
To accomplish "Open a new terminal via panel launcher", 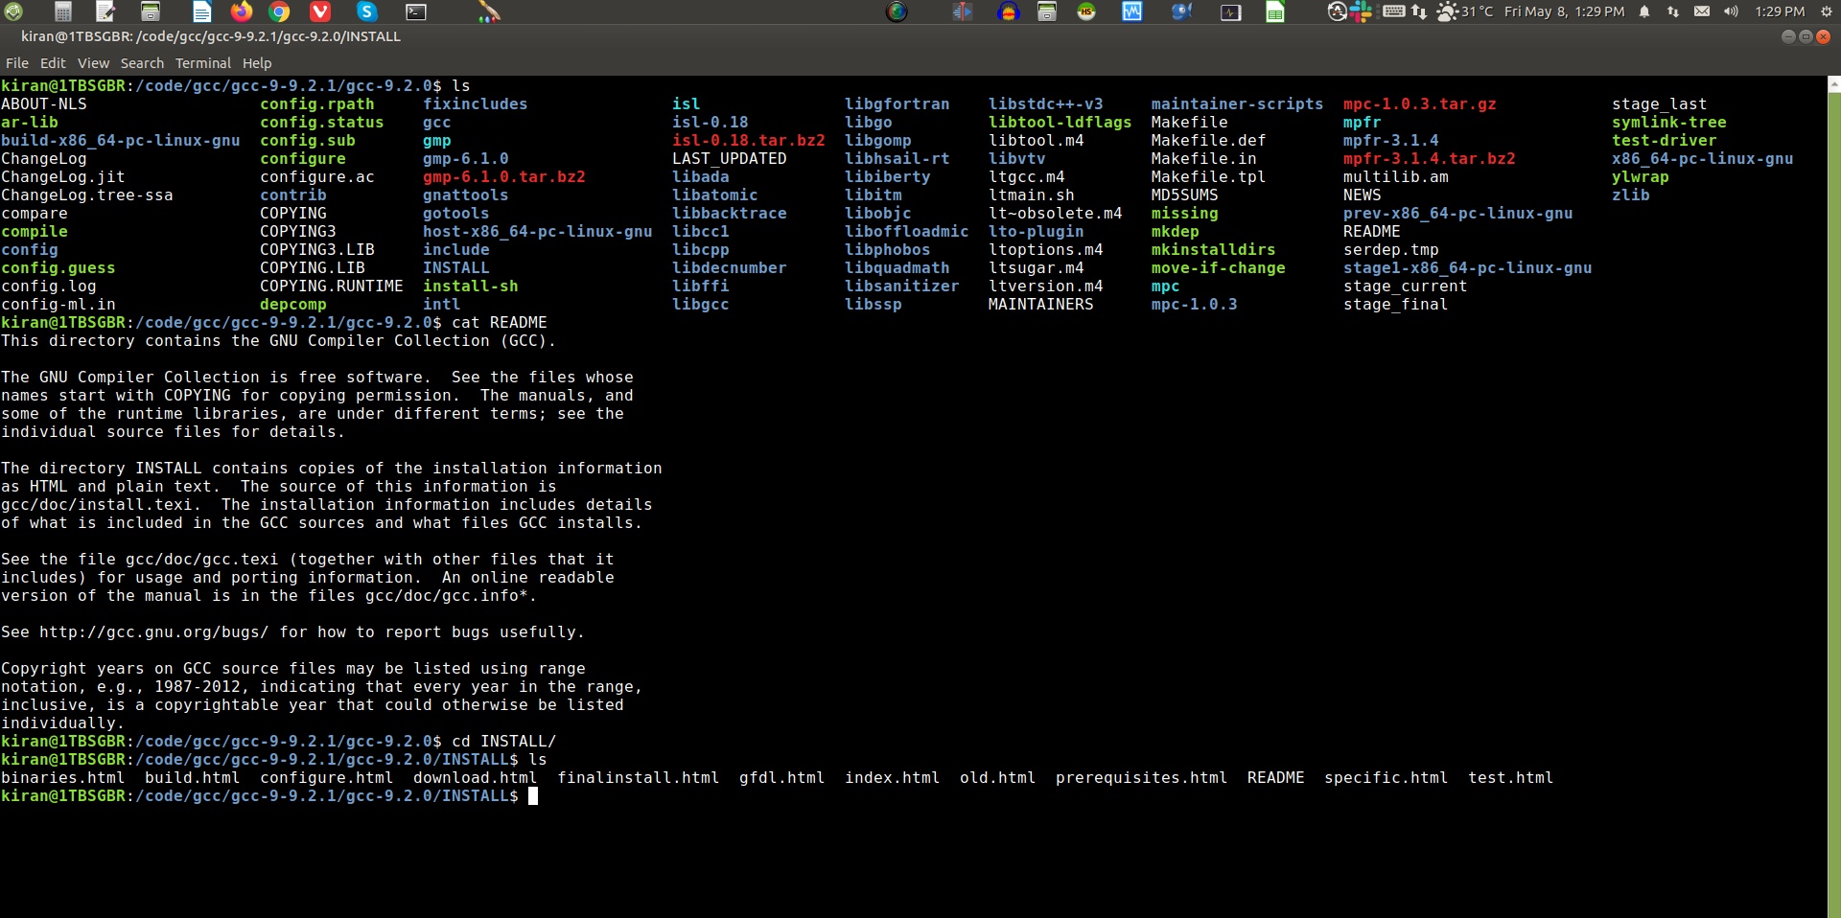I will pos(416,11).
